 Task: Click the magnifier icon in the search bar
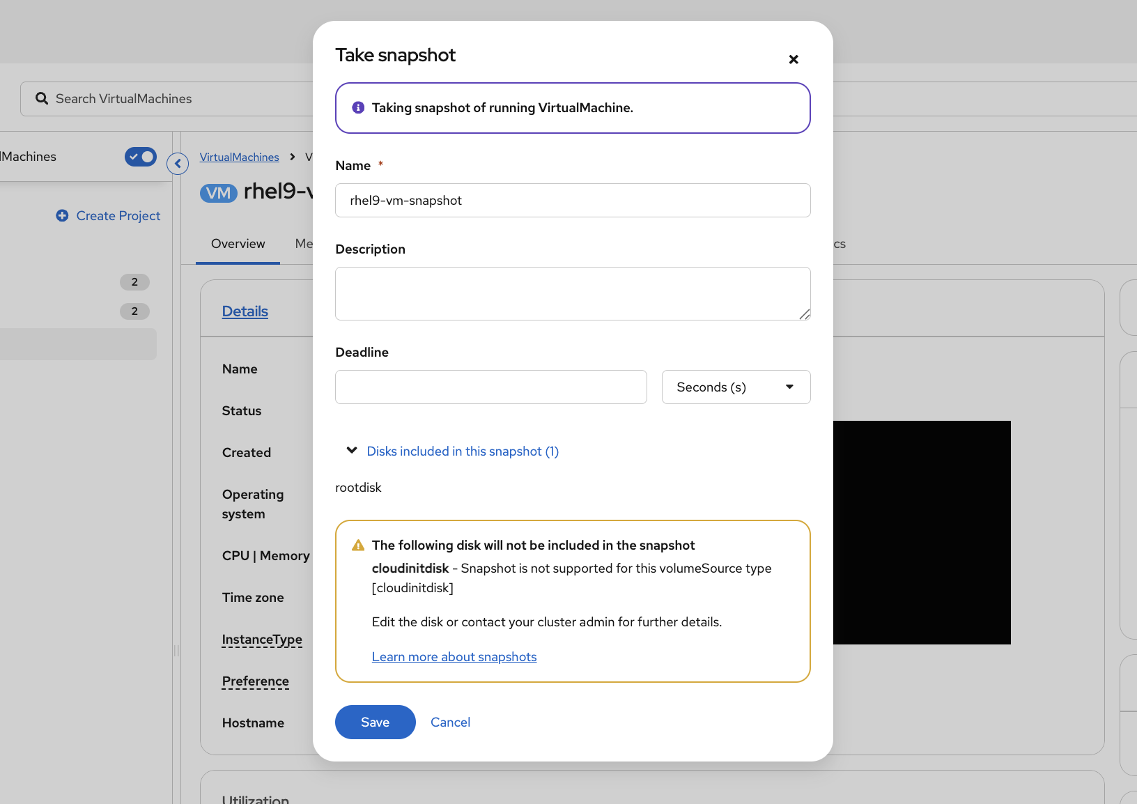[x=42, y=98]
